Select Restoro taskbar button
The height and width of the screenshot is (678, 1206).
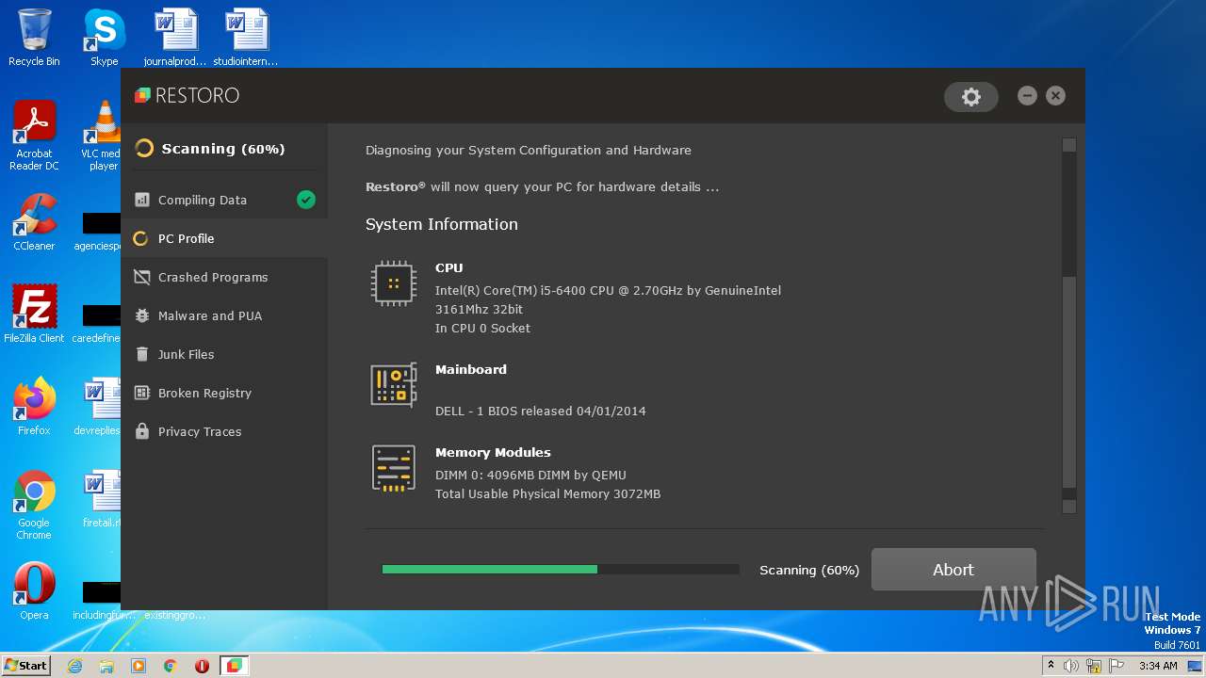[234, 666]
